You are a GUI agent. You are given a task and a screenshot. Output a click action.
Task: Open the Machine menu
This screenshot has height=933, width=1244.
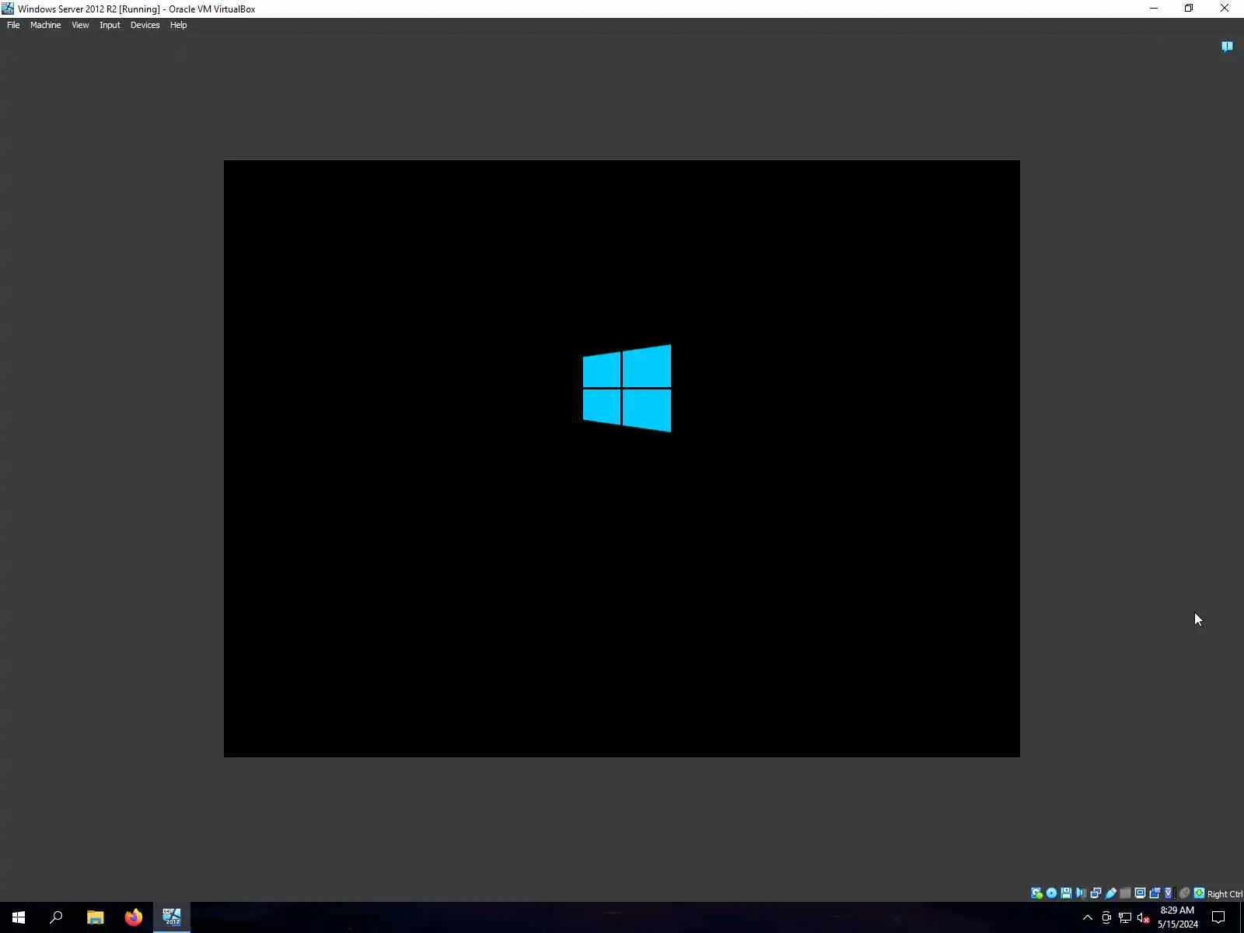45,25
